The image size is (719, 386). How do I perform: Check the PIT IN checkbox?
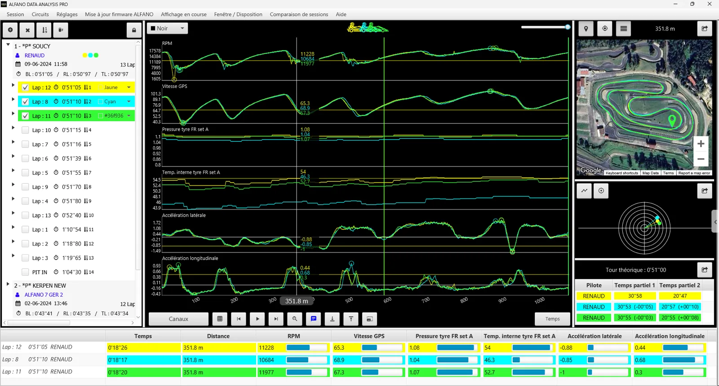pyautogui.click(x=25, y=272)
